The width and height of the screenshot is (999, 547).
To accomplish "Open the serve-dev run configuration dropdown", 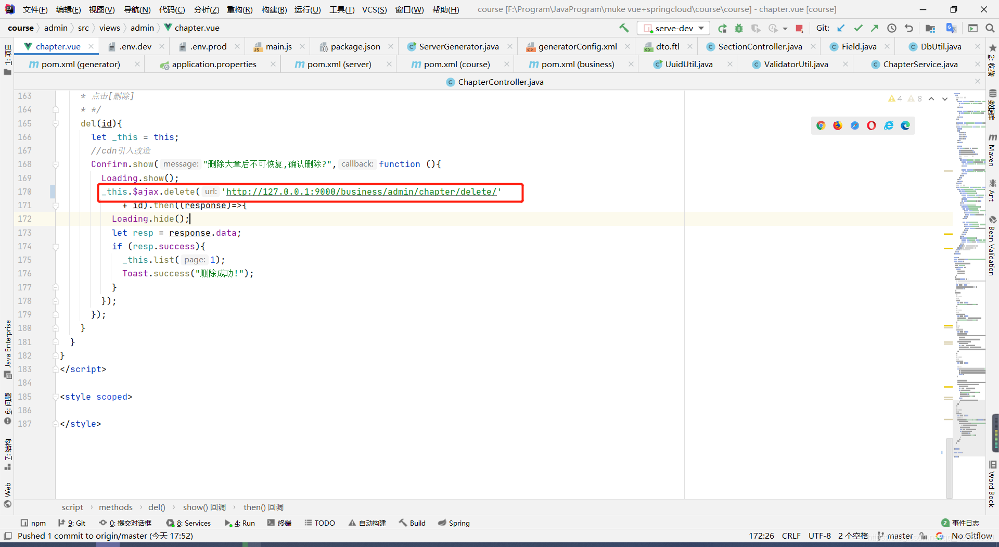I will [674, 28].
